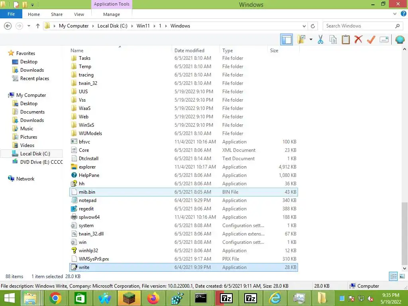
Task: Launch Firefox from the taskbar
Action: [x=153, y=298]
